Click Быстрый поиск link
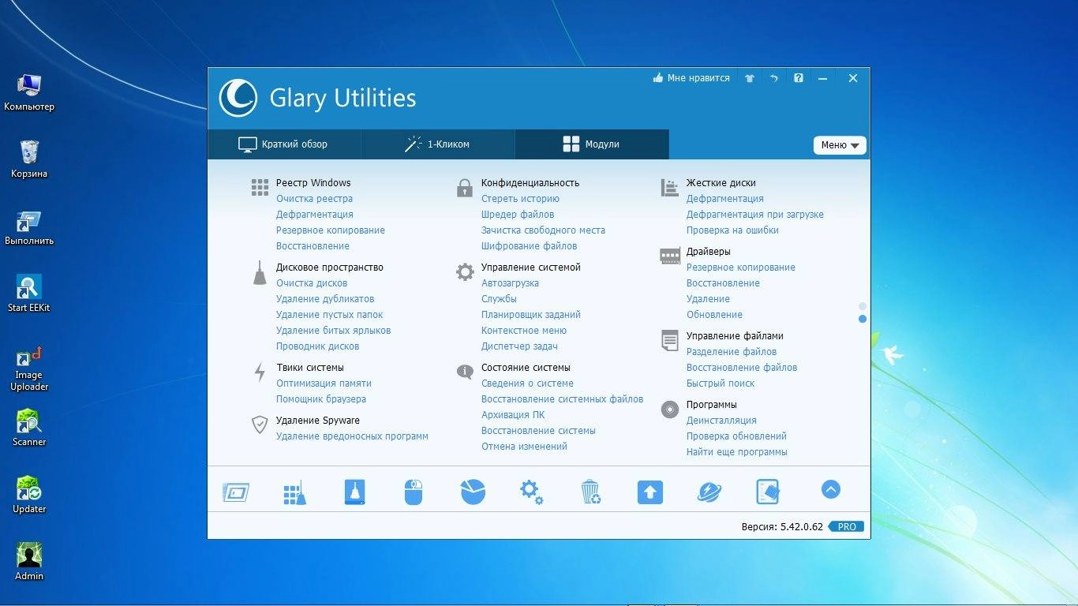 click(721, 383)
